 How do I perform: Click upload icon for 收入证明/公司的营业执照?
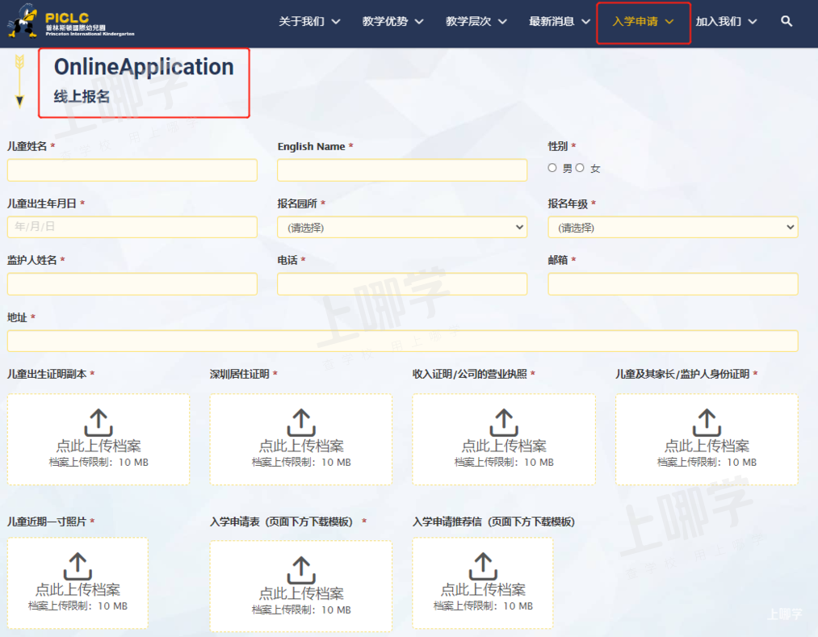click(x=504, y=421)
